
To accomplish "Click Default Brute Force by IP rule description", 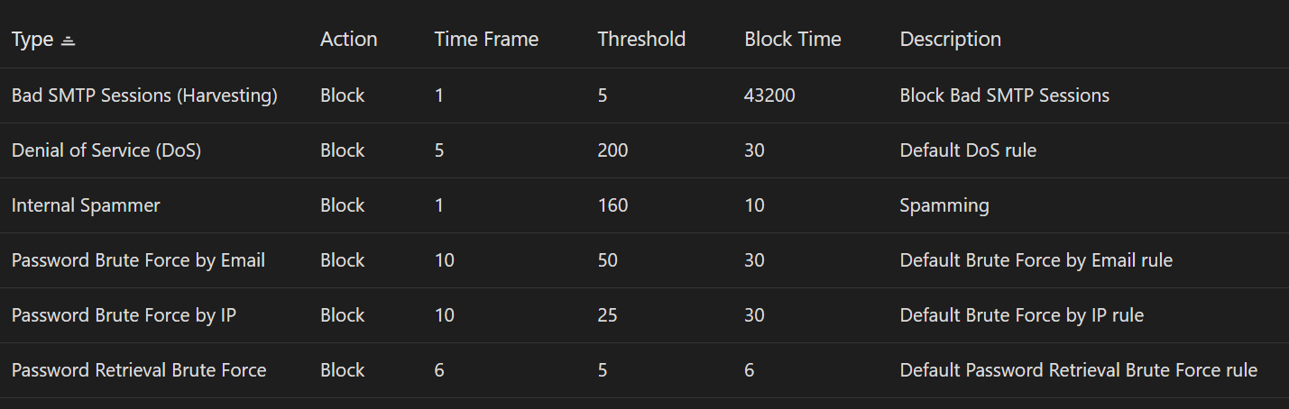I will click(1021, 315).
